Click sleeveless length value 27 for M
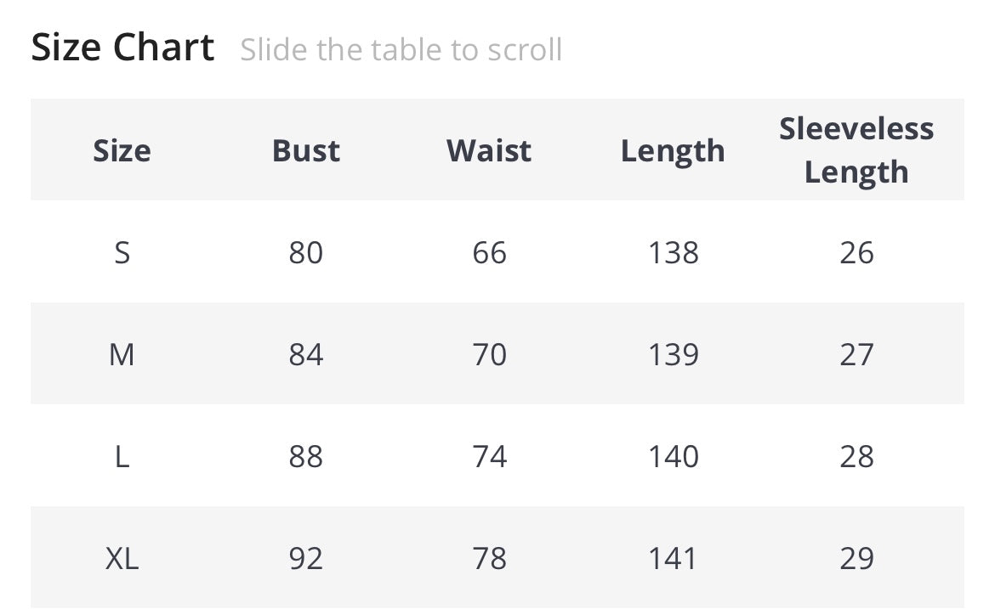Image resolution: width=995 pixels, height=609 pixels. tap(856, 354)
